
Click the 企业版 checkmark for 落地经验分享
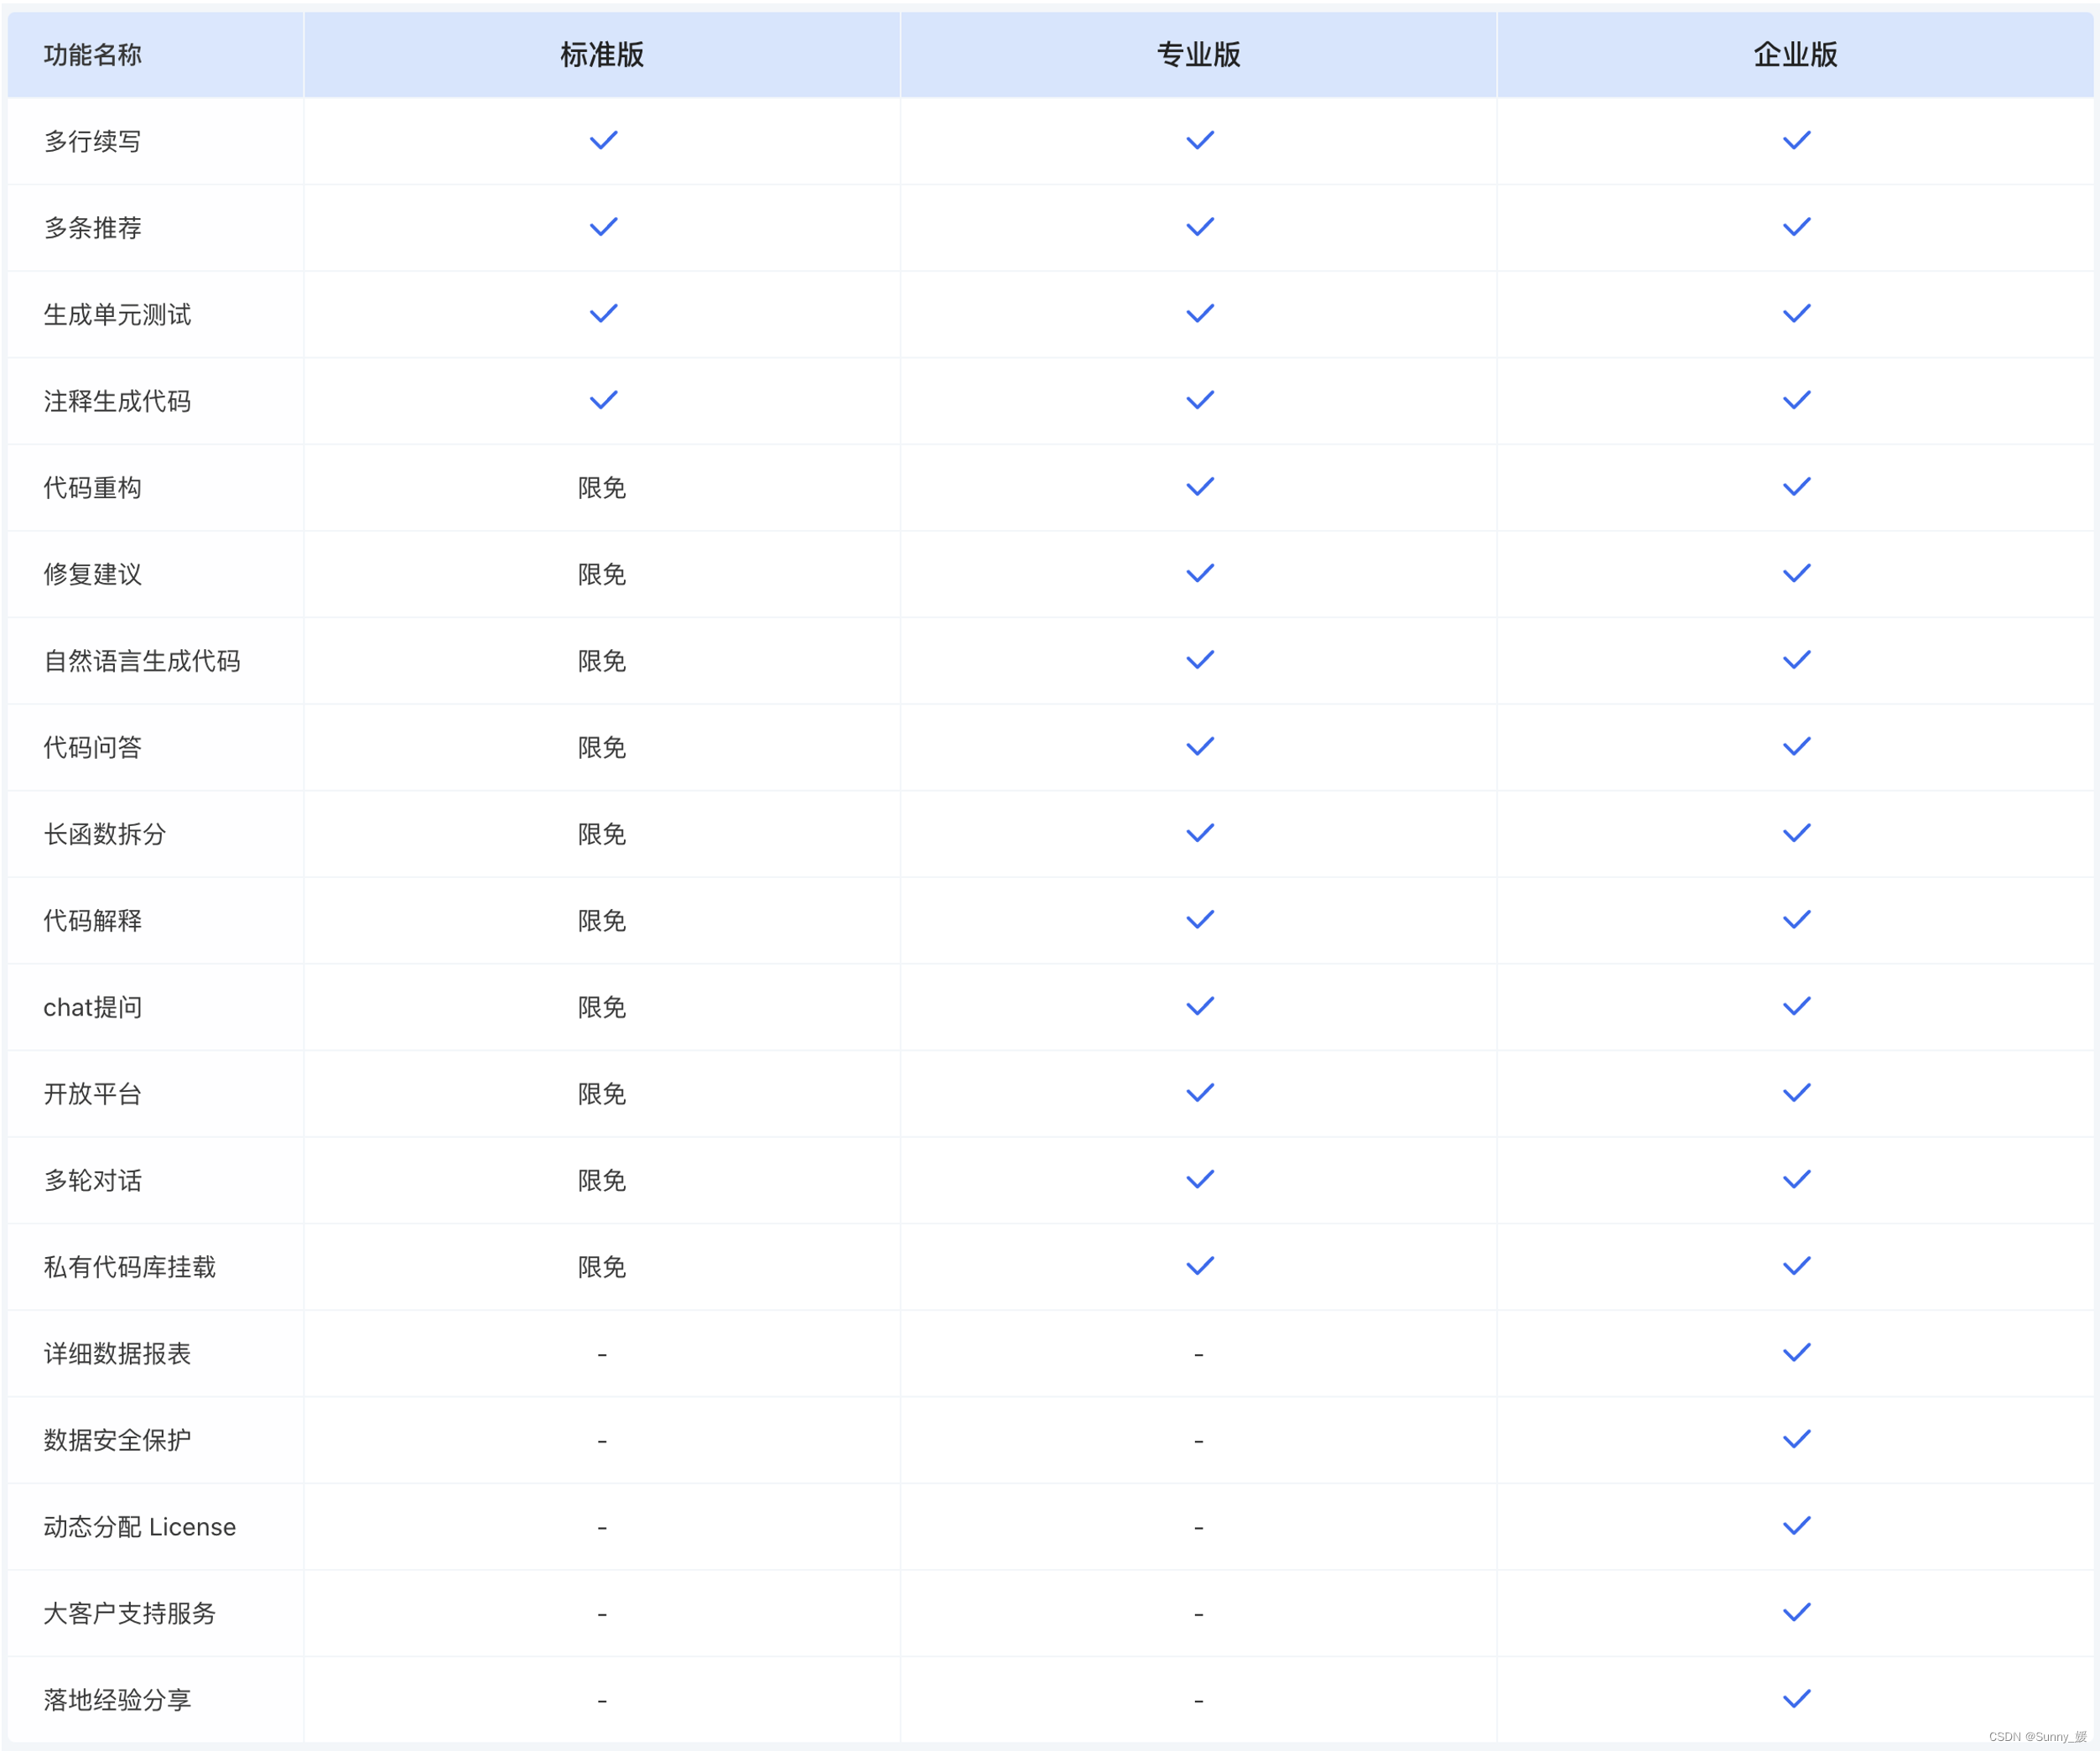pos(1796,1699)
